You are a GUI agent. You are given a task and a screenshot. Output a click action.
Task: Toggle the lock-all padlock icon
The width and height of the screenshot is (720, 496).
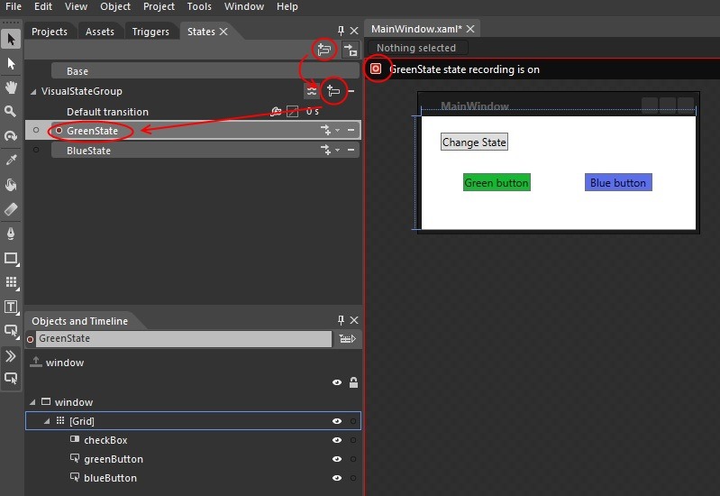coord(353,382)
